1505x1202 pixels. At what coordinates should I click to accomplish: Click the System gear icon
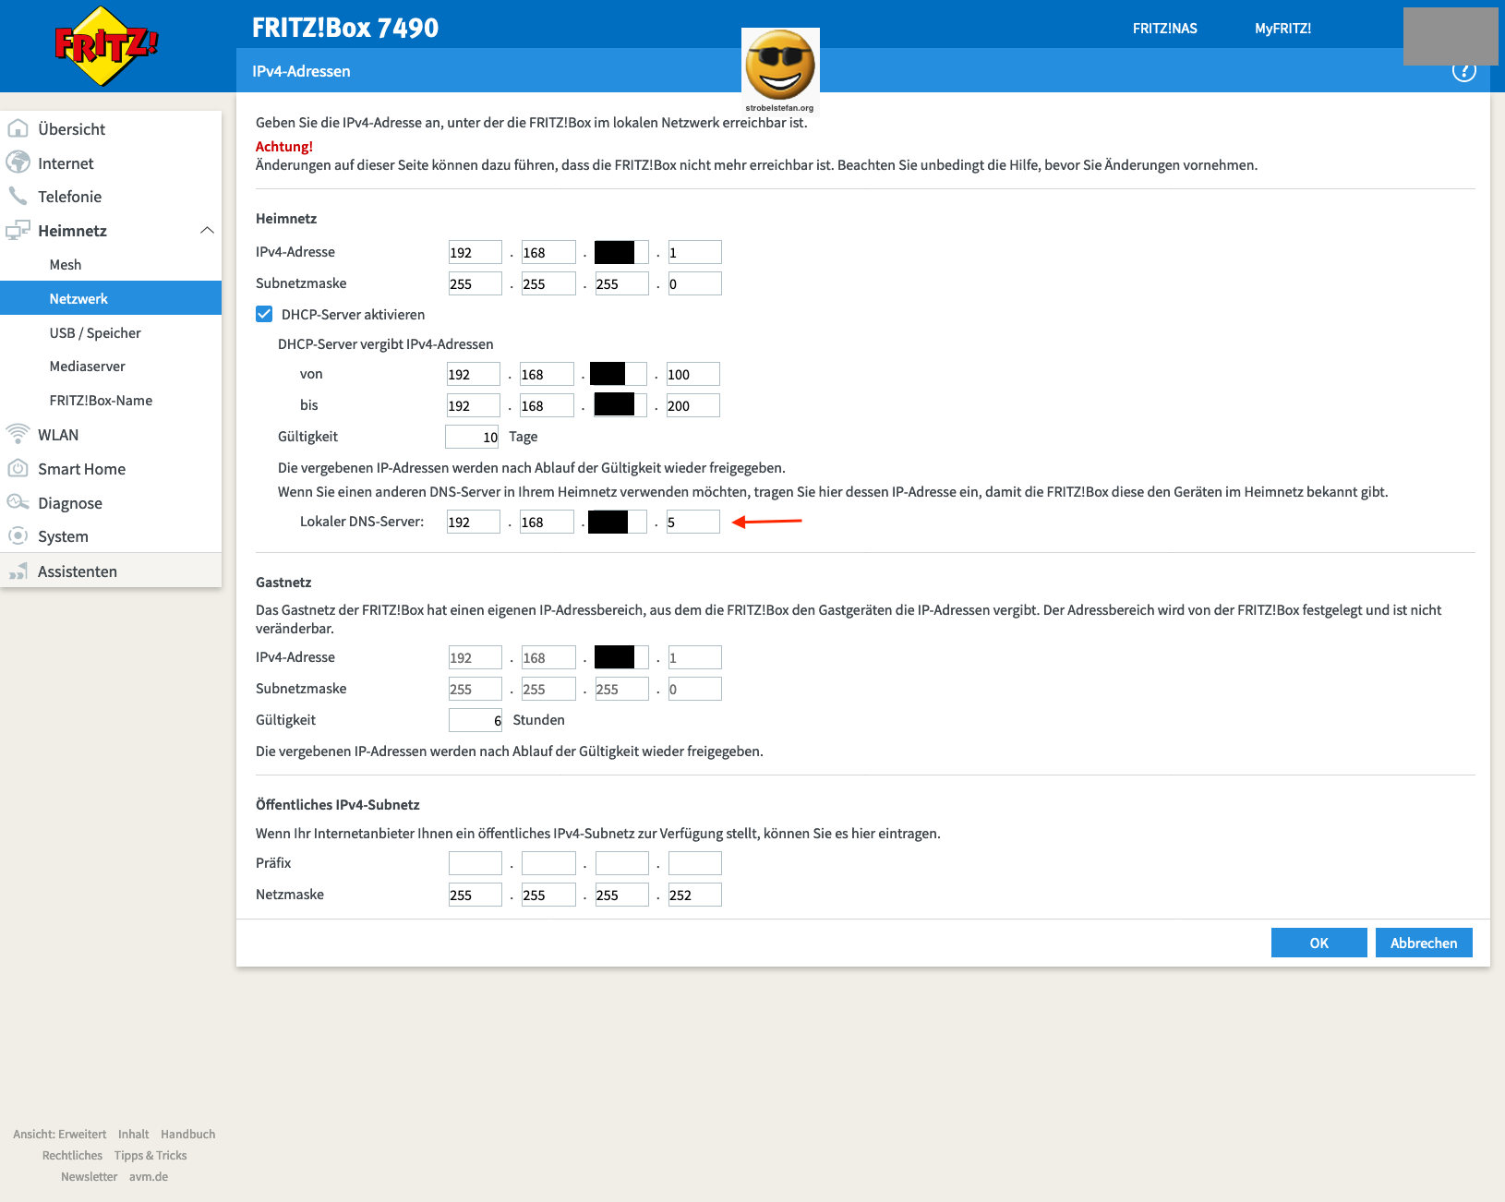(18, 536)
